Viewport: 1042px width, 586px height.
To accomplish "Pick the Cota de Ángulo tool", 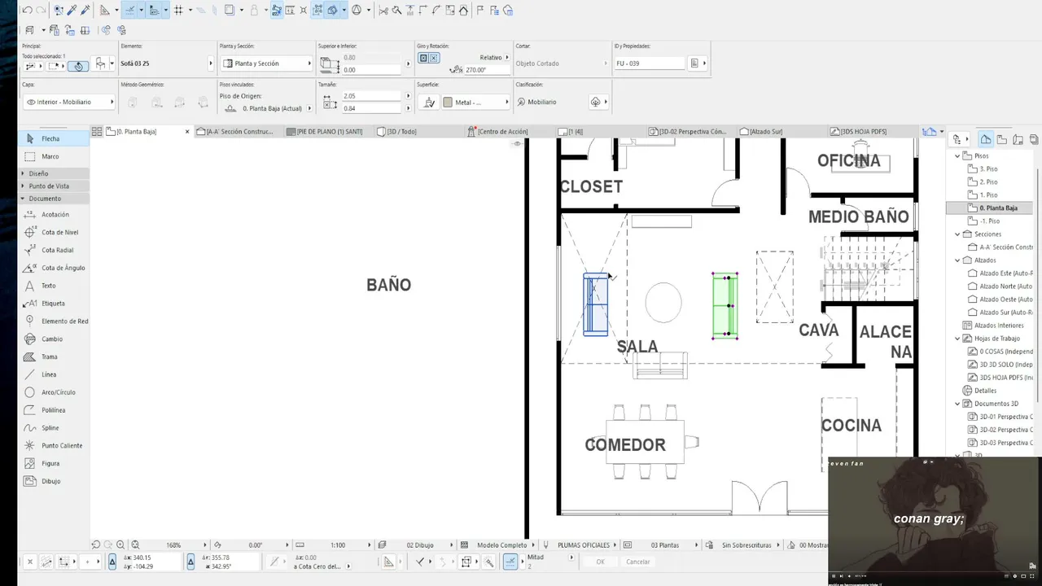I will [x=54, y=268].
